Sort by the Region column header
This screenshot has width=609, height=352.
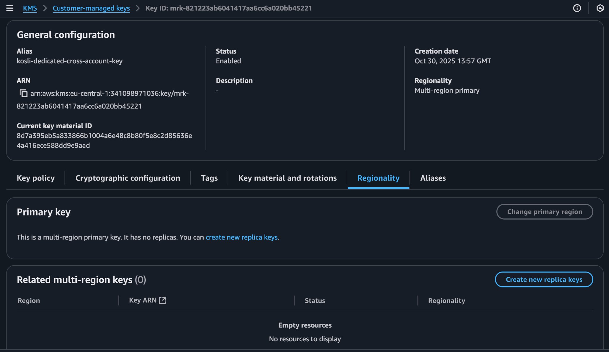29,301
